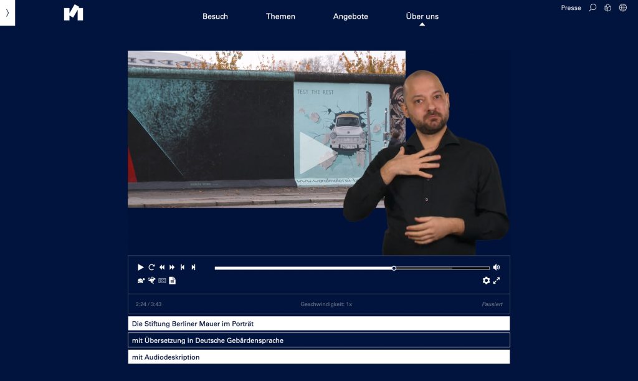This screenshot has width=638, height=381.
Task: Click the 'Geschwindigkeit: 1x' speed label
Action: (326, 304)
